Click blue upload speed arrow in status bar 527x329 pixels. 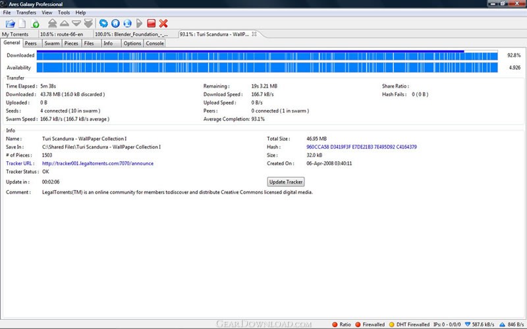click(x=502, y=324)
